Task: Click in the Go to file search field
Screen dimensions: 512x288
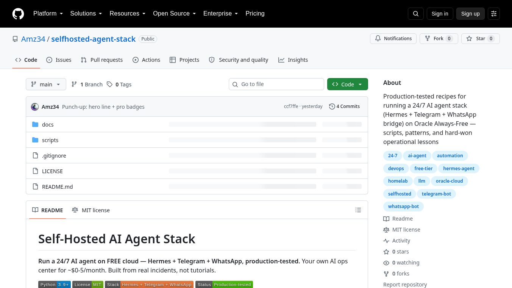Action: pos(276,84)
